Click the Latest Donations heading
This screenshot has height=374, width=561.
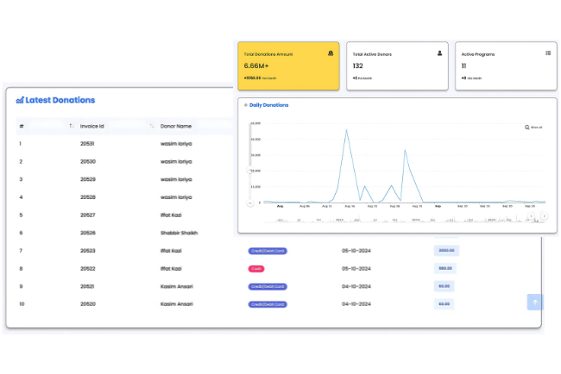pos(60,100)
